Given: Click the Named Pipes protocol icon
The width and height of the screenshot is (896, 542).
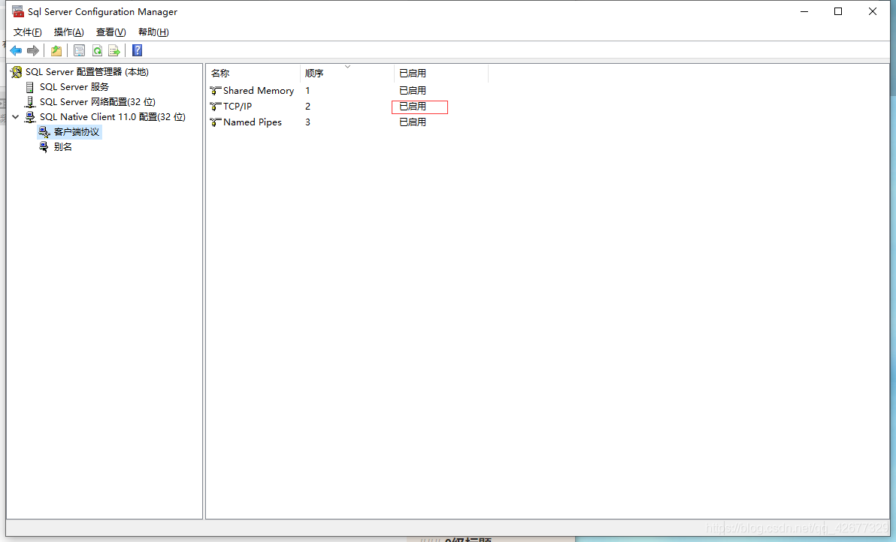Looking at the screenshot, I should [216, 122].
